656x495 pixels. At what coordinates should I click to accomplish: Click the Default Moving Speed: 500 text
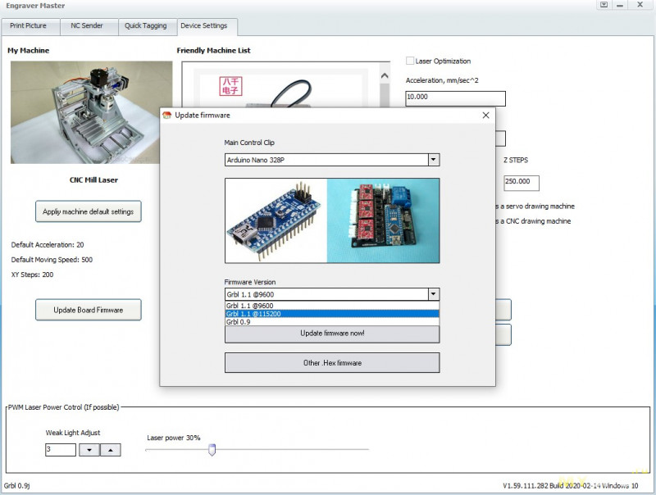52,260
